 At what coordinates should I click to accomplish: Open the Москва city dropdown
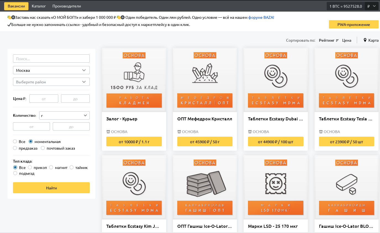[x=51, y=70]
